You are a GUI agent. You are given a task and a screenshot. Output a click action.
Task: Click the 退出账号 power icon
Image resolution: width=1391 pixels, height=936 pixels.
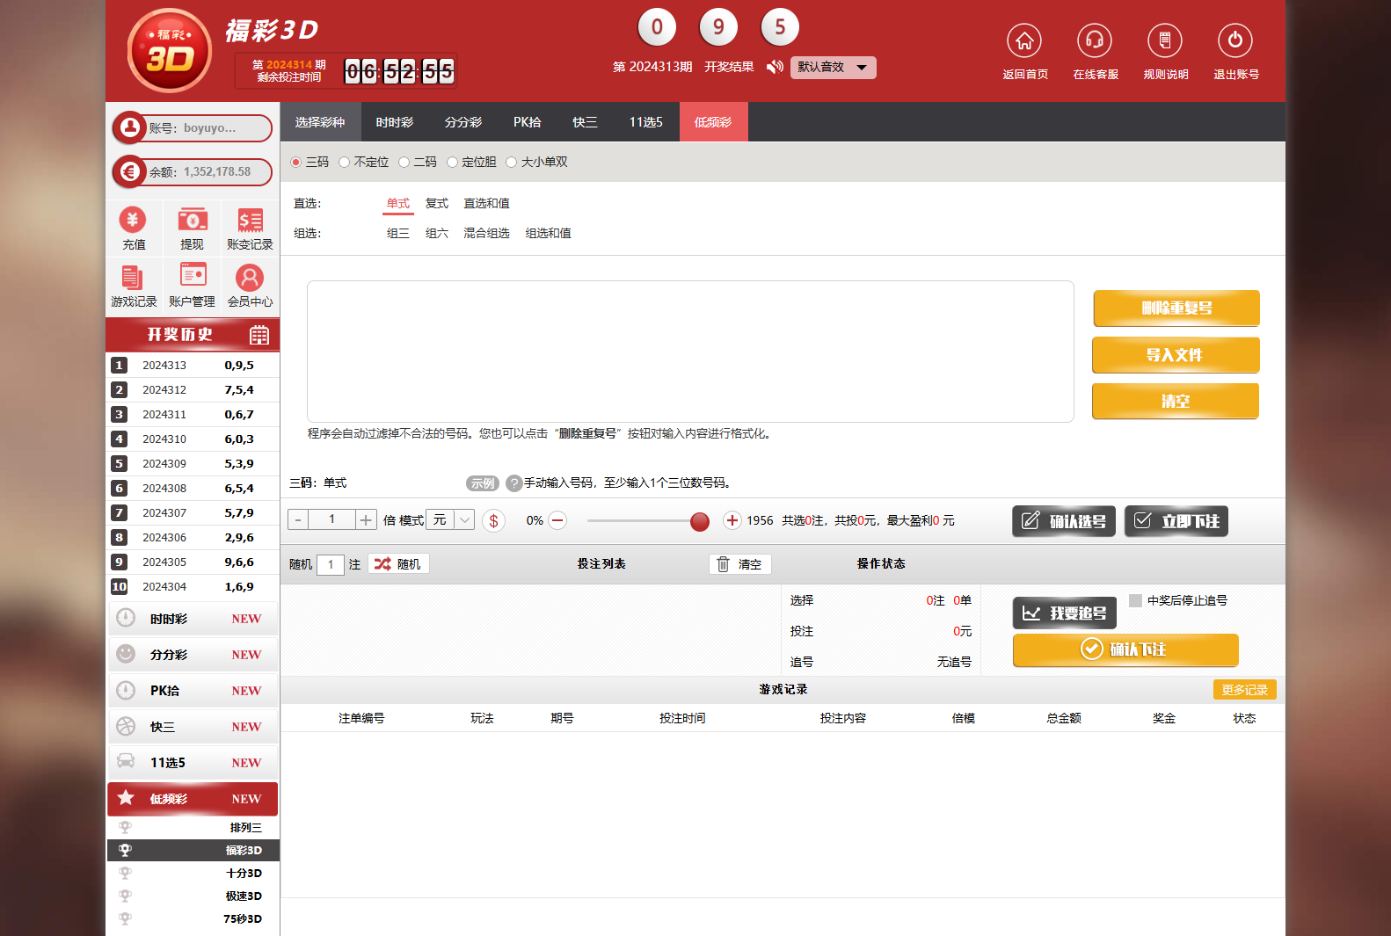pos(1235,41)
